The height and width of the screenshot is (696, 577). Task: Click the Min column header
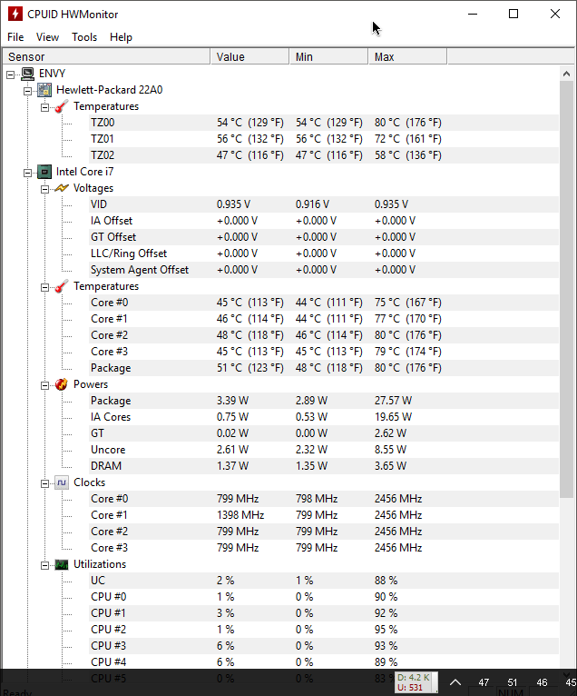pyautogui.click(x=328, y=57)
